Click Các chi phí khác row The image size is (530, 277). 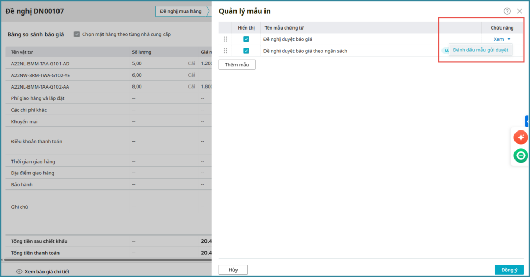pos(109,110)
